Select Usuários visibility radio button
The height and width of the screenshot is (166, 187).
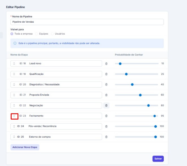pyautogui.click(x=52, y=34)
